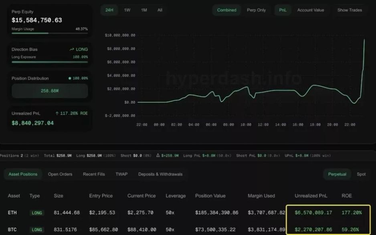Click the green LONG trend arrow icon
The height and width of the screenshot is (235, 376).
[72, 49]
